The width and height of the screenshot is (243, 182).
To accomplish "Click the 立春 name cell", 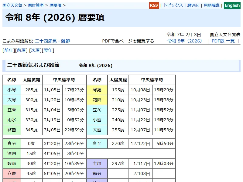I will (x=12, y=110).
